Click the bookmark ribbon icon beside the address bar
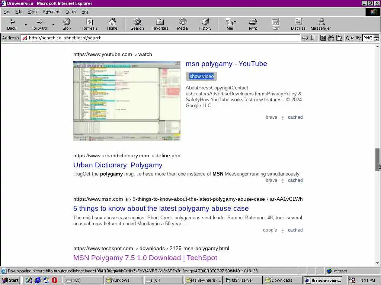 click(x=313, y=38)
